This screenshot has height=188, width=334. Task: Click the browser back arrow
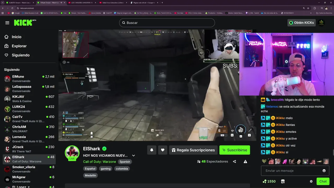click(3, 8)
